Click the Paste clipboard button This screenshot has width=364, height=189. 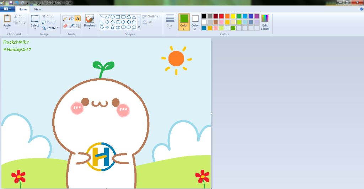(7, 20)
